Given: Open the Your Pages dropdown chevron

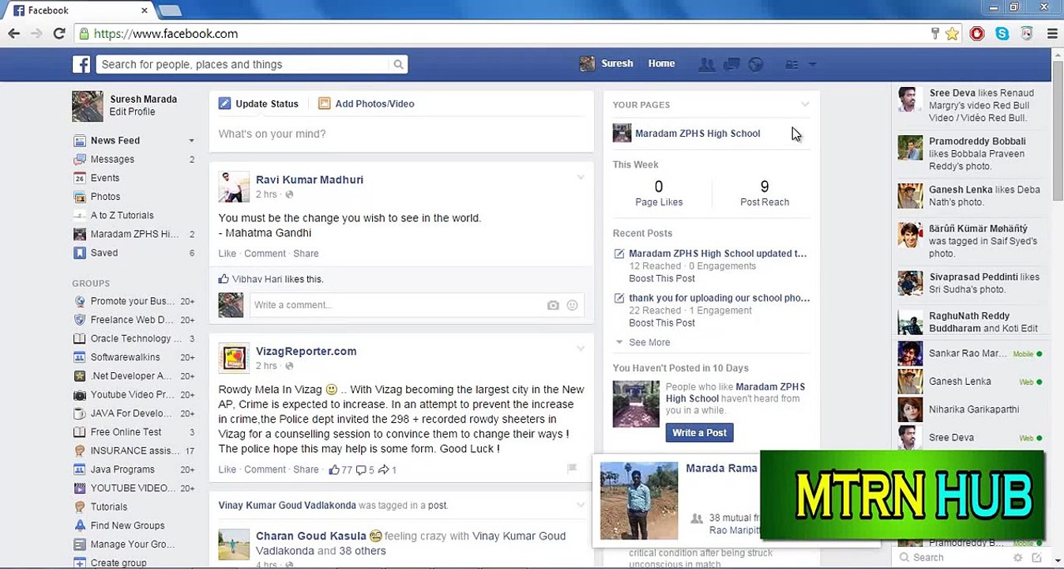Looking at the screenshot, I should pos(805,104).
